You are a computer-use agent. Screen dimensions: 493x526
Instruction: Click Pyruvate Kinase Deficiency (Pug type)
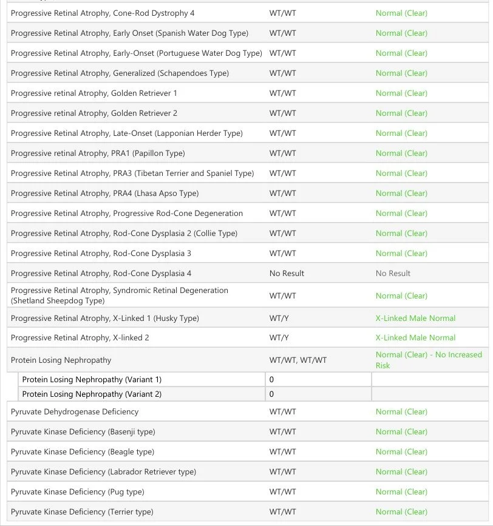pos(78,492)
